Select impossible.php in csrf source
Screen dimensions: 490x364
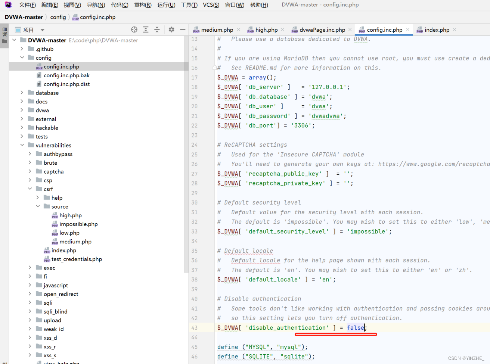click(78, 224)
